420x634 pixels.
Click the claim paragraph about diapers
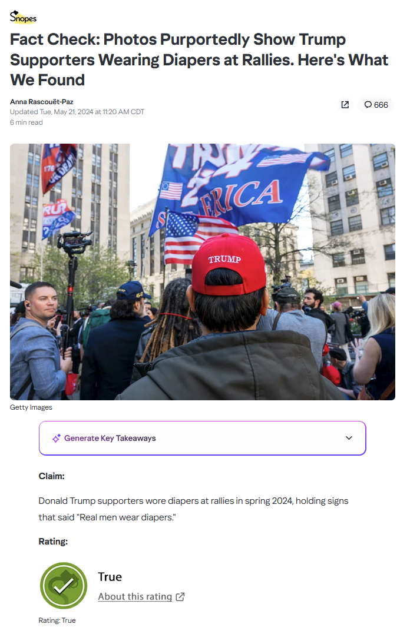[193, 509]
